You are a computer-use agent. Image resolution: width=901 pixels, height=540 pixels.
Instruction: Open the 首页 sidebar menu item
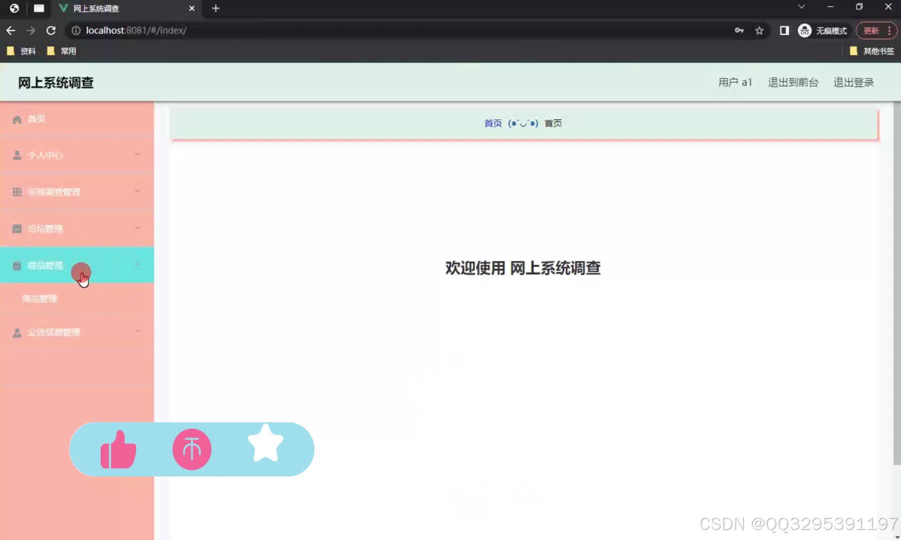tap(77, 119)
